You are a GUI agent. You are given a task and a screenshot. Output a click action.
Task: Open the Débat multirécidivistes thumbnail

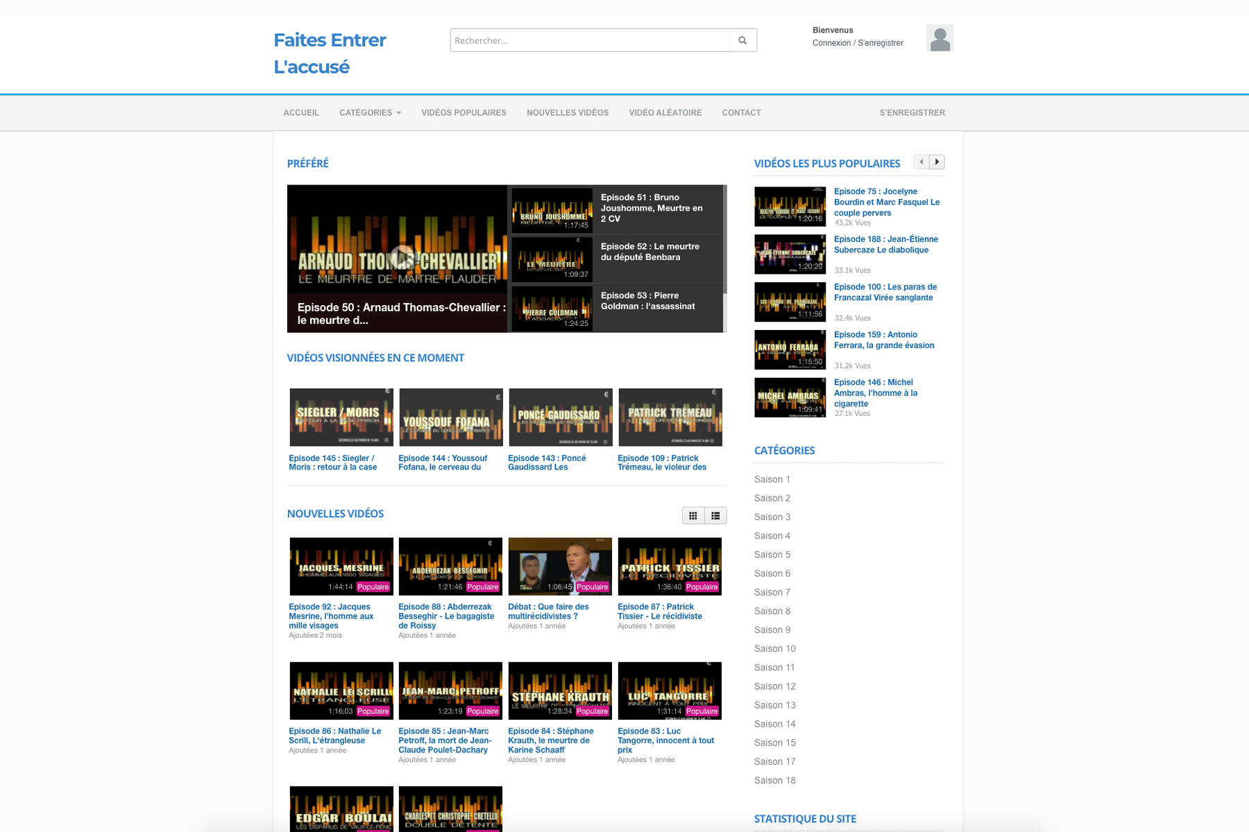(x=561, y=566)
